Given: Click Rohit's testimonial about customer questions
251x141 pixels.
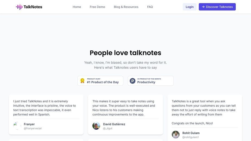Looking at the screenshot, I should (x=204, y=108).
